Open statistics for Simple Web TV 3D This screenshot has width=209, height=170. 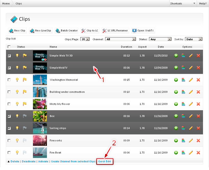click(183, 55)
